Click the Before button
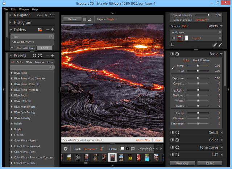The height and width of the screenshot is (169, 232). point(72,19)
